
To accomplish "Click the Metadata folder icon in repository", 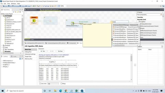I will click(4, 51).
